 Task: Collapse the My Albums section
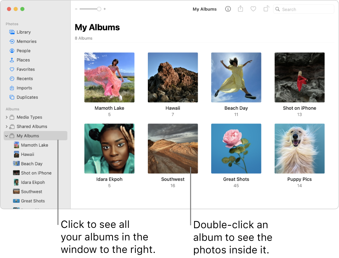click(x=7, y=136)
